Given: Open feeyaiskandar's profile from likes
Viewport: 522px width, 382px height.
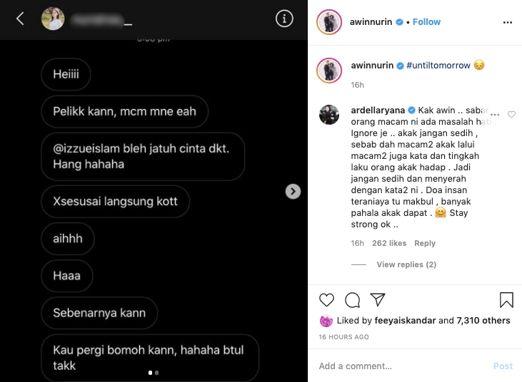Looking at the screenshot, I should click(405, 320).
